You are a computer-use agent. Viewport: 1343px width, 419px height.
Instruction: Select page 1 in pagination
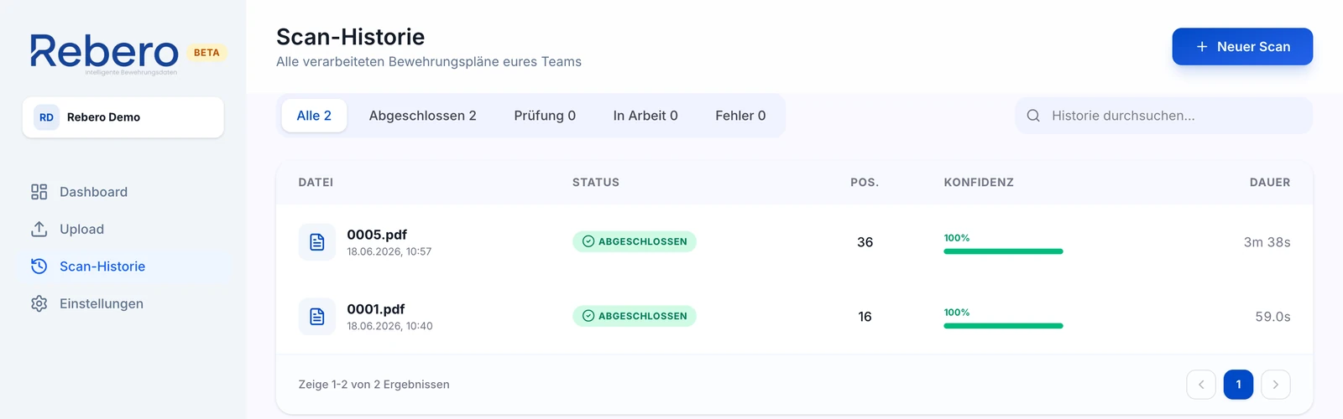[1238, 385]
